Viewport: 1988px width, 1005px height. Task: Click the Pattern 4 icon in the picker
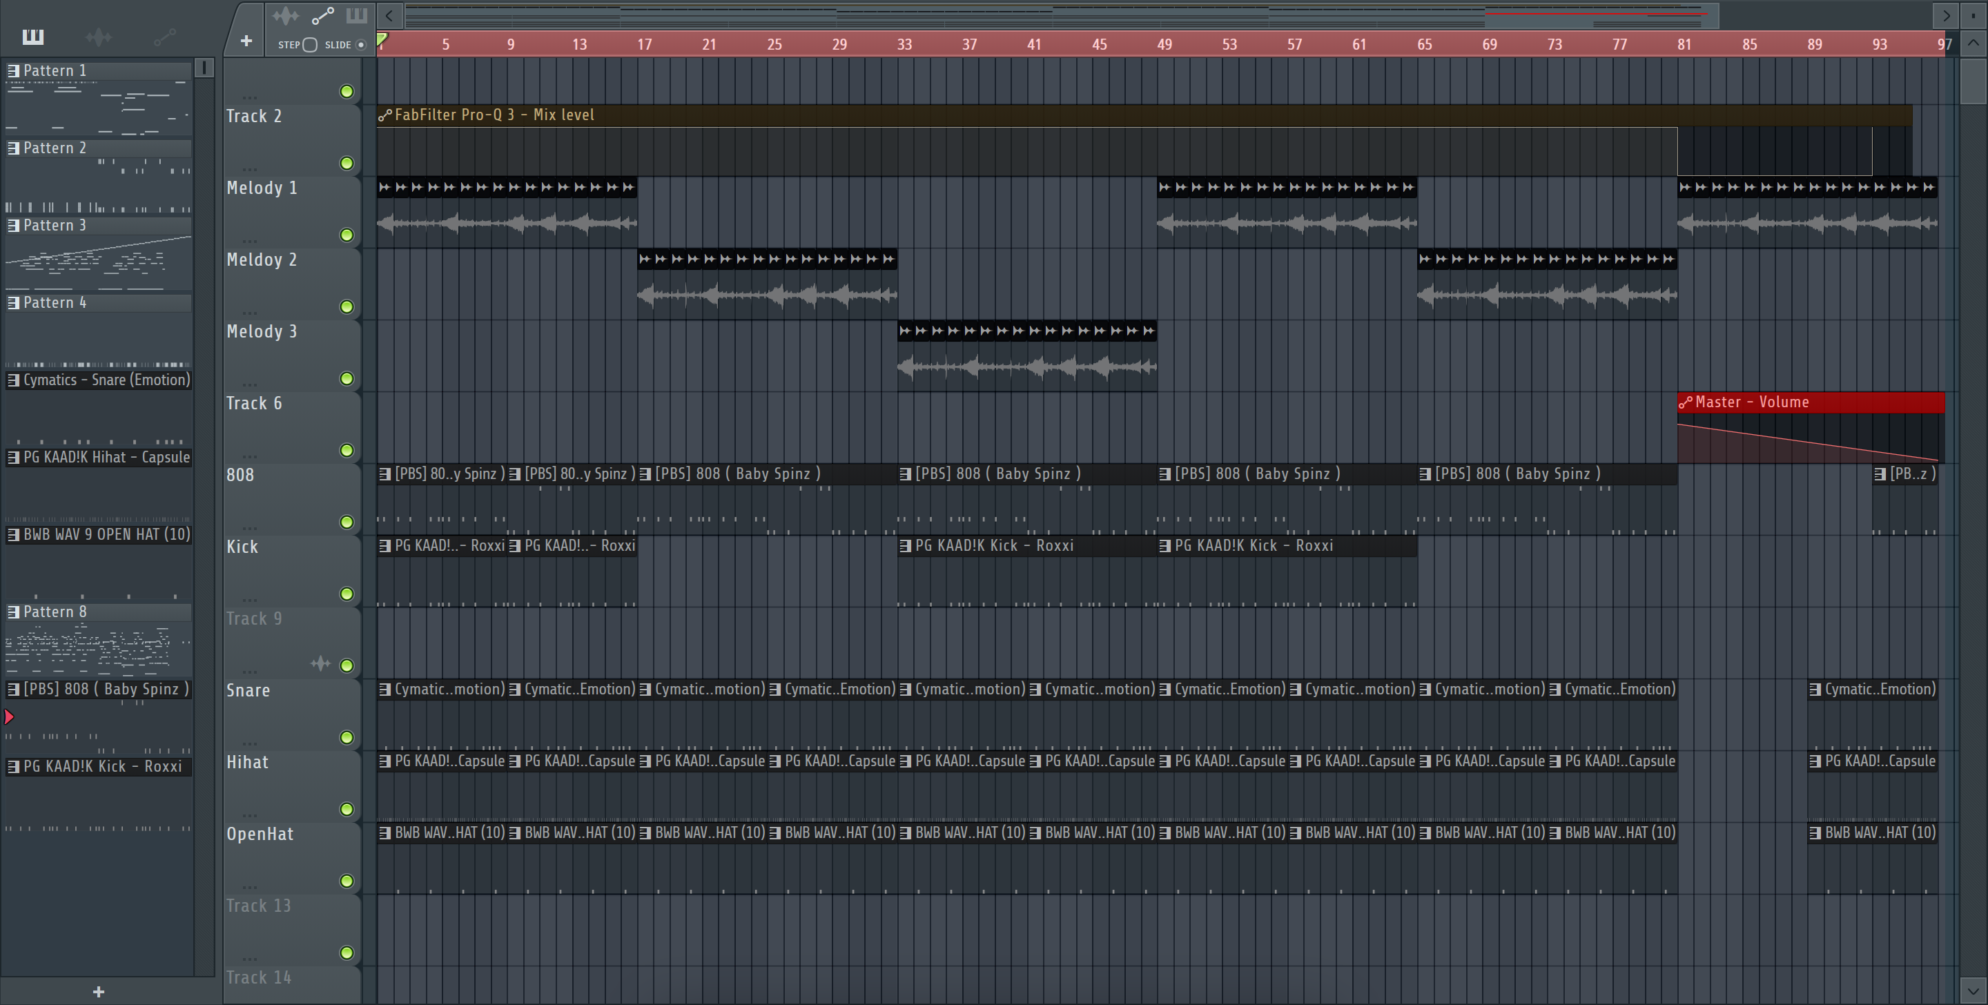point(13,302)
